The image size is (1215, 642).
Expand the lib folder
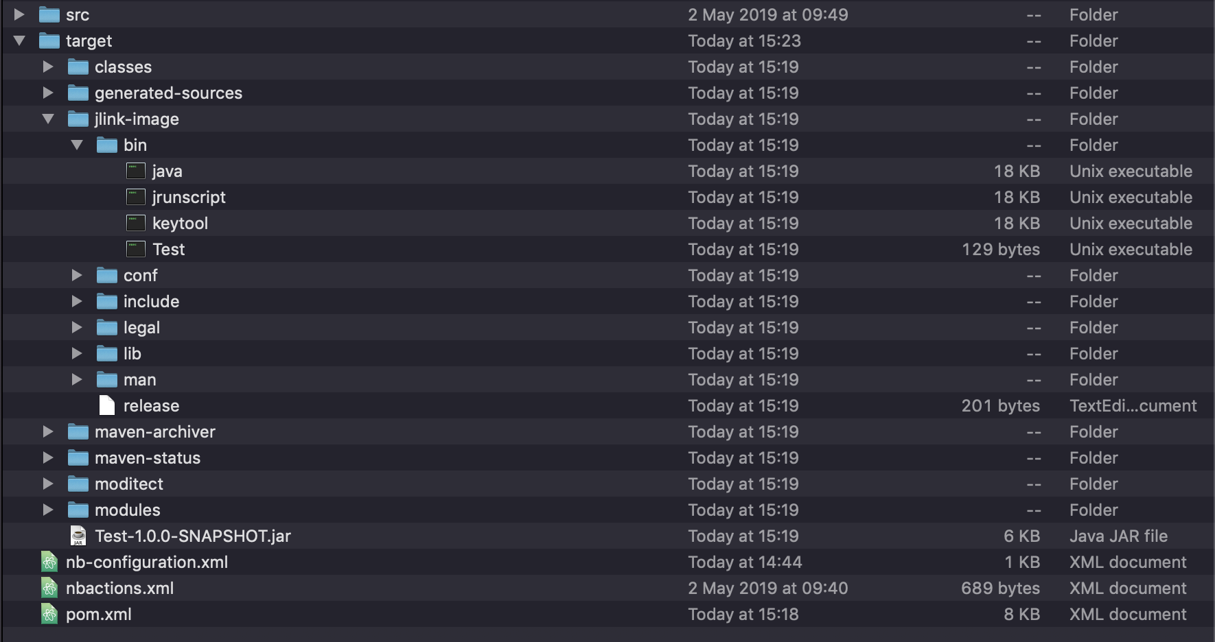pyautogui.click(x=77, y=354)
